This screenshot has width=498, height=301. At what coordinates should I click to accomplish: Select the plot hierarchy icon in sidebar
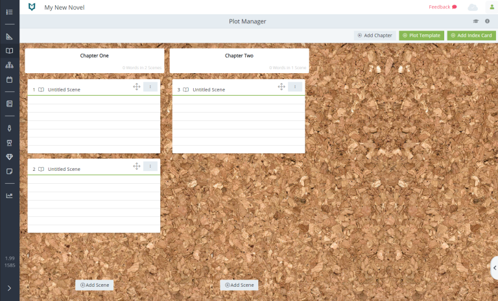[9, 65]
